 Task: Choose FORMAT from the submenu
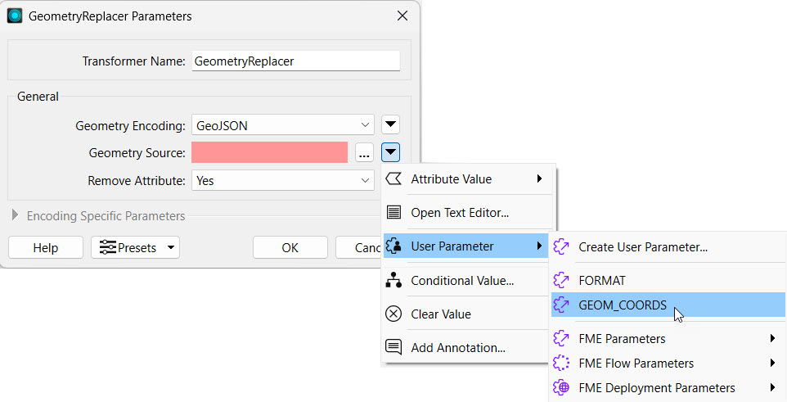(601, 280)
